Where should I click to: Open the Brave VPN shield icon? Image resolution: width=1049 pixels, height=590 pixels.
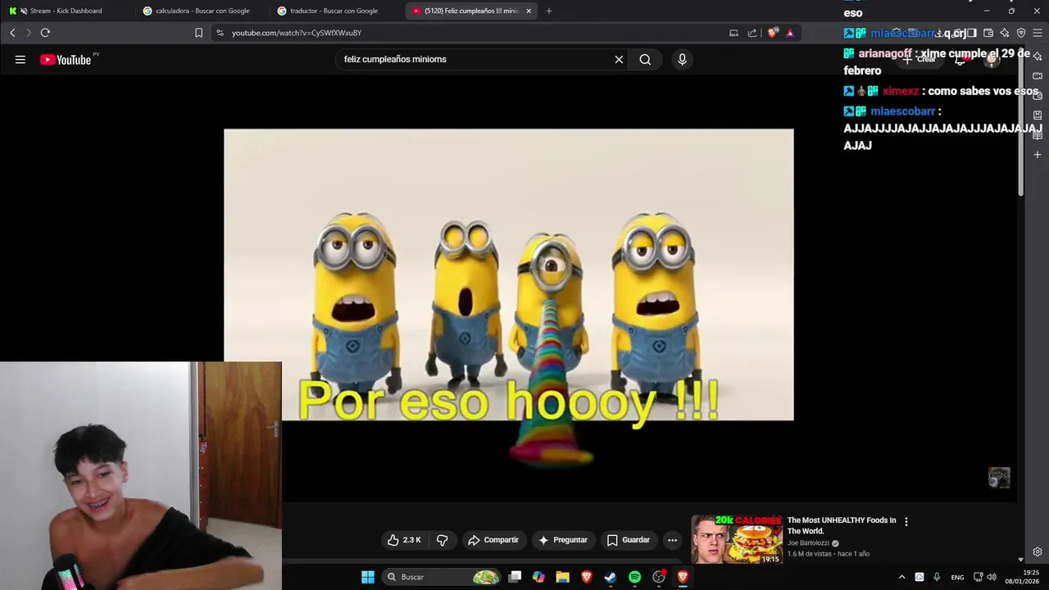click(x=1021, y=33)
